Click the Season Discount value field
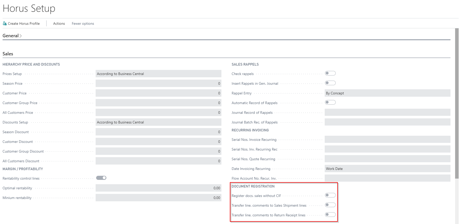Viewport: 462px width, 224px height. coord(159,132)
